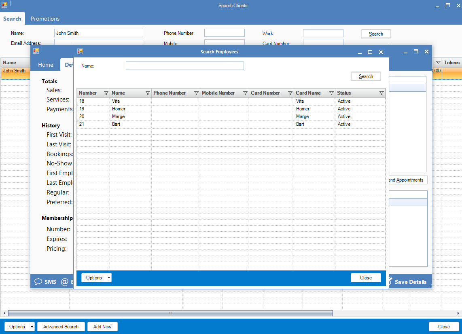Viewport: 462px width, 334px height.
Task: Filter the Number column in employees grid
Action: (106, 93)
